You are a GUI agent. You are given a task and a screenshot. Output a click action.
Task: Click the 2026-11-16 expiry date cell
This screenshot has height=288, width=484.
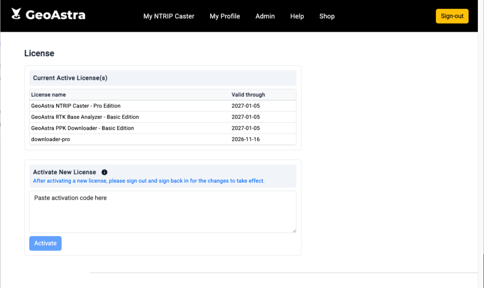(246, 139)
